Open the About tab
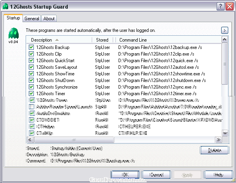 tap(49, 19)
